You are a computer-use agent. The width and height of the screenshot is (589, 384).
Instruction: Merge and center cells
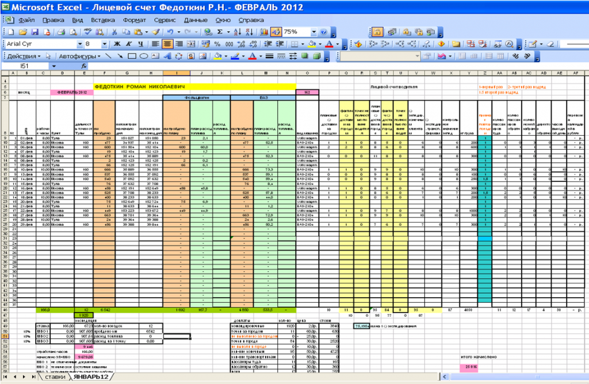click(x=191, y=44)
